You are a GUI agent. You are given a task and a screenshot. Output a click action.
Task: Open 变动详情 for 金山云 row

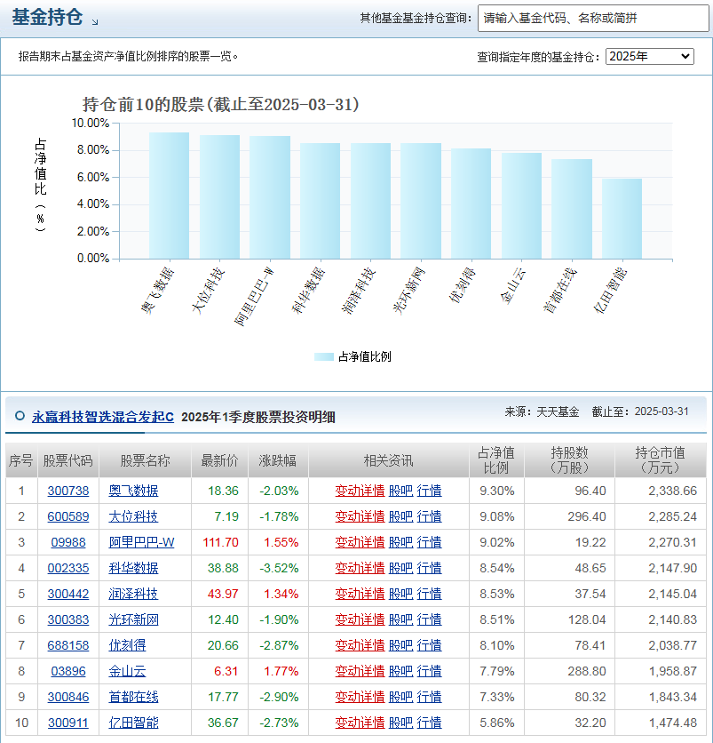tap(360, 671)
